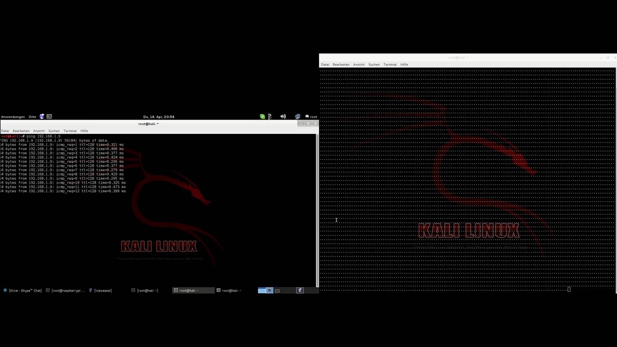Click the ping 192.168.1.9 command line
The width and height of the screenshot is (617, 347).
pyautogui.click(x=30, y=136)
